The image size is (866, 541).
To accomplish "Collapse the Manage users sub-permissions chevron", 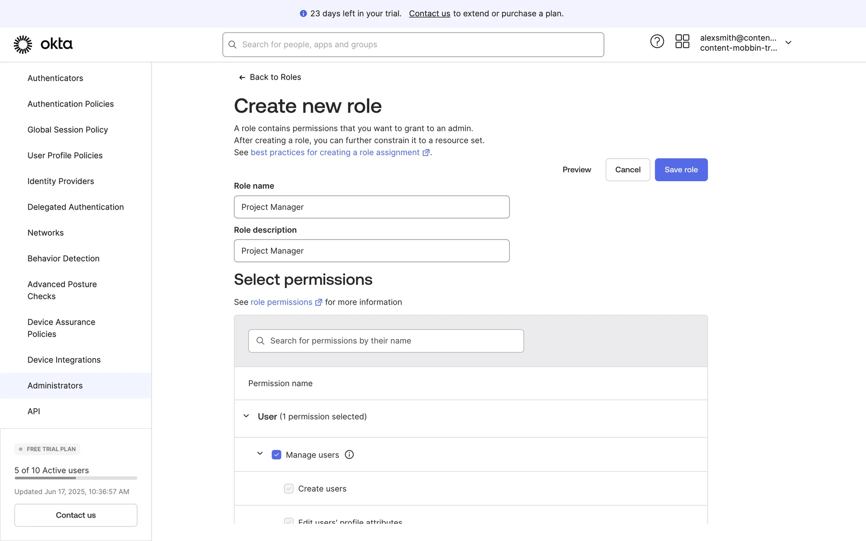I will 260,454.
